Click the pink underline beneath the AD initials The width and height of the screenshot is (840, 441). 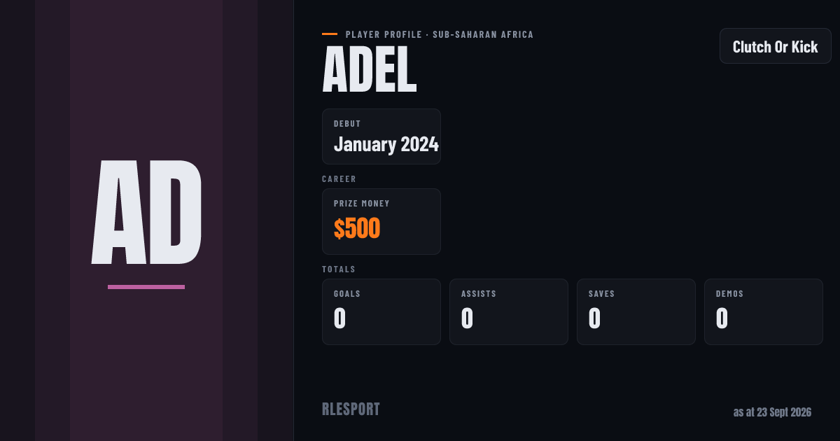[146, 287]
